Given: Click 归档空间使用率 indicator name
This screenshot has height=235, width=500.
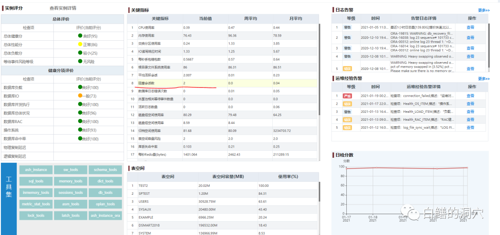Looking at the screenshot, I should 151,131.
